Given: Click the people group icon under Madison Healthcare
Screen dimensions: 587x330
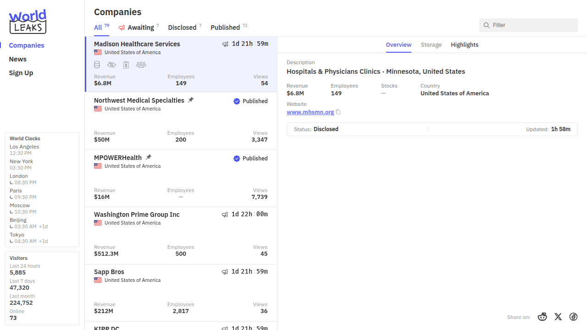Looking at the screenshot, I should pyautogui.click(x=141, y=65).
